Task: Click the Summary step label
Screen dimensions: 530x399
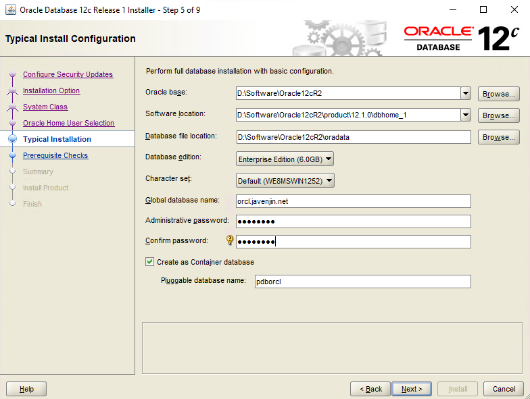Action: (x=38, y=171)
